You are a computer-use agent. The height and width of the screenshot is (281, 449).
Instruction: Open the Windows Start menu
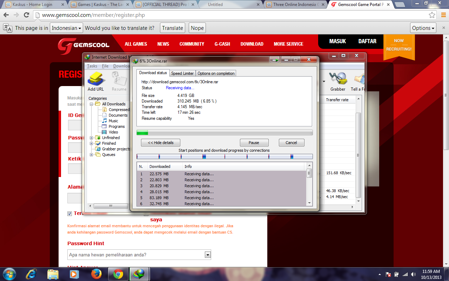pyautogui.click(x=9, y=274)
